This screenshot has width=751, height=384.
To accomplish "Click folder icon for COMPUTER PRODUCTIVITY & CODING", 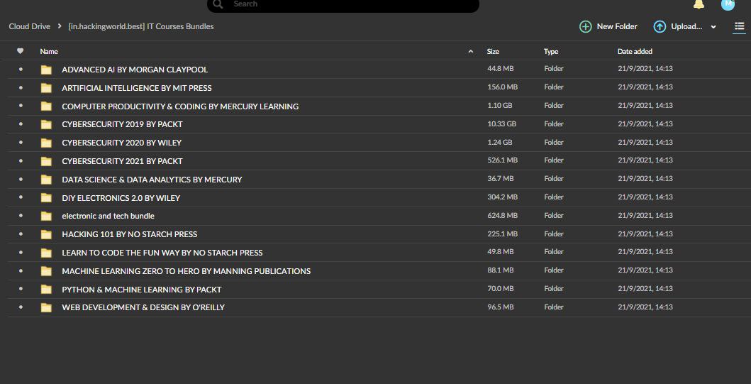I will click(46, 106).
